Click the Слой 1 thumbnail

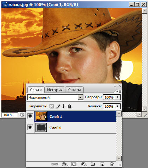41,116
